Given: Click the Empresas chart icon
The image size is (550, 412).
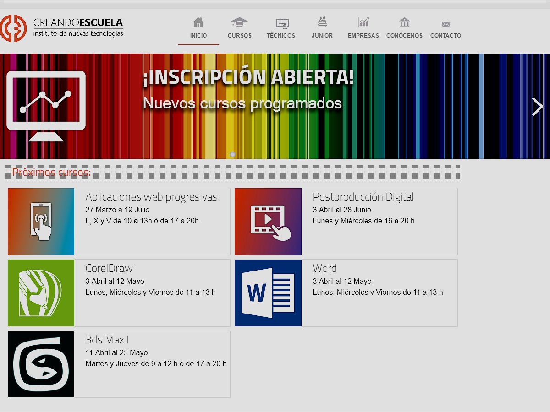Looking at the screenshot, I should 363,22.
